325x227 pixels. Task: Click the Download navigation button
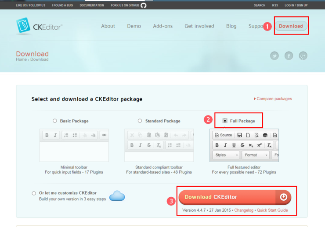[291, 26]
